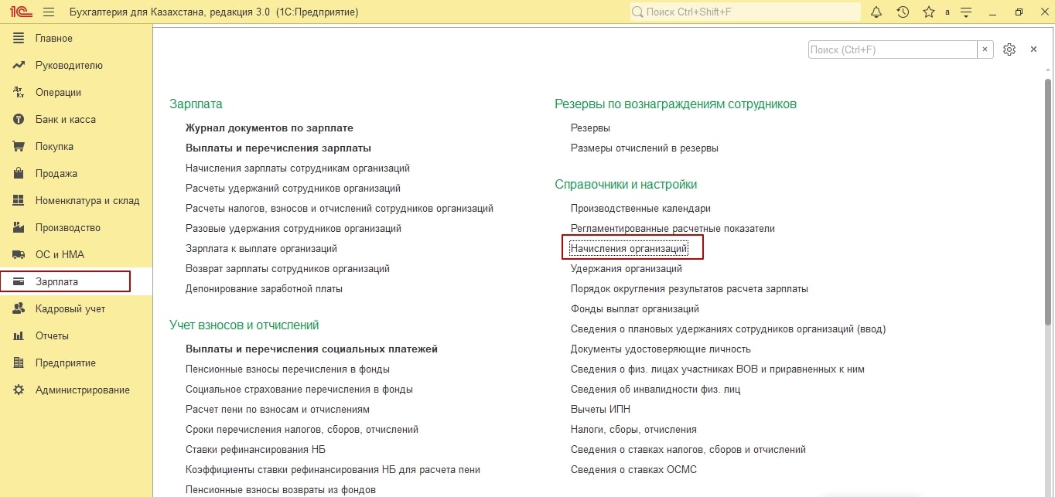This screenshot has height=497, width=1055.
Task: Open the navigation settings gear icon
Action: click(x=1009, y=49)
